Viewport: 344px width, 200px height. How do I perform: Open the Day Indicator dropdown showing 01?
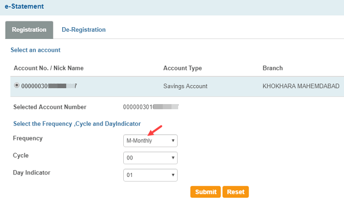(150, 175)
